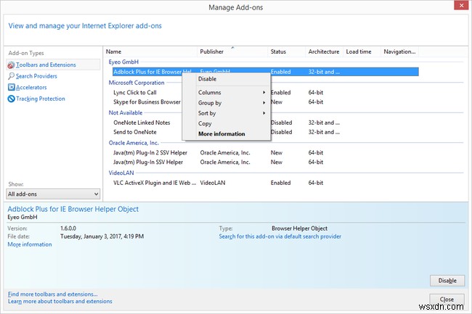The image size is (472, 314).
Task: Click the Oracle America, Inc. group header
Action: coord(134,143)
